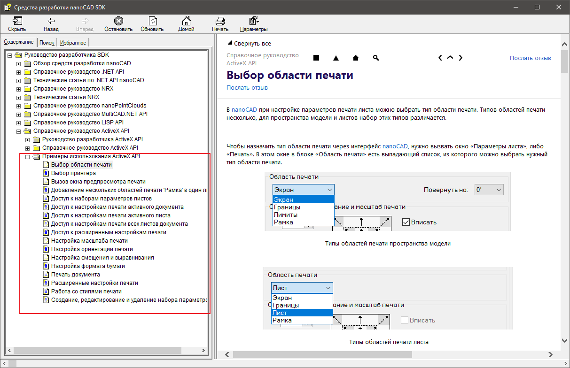Click the Справочное руководство ActiveX API breadcrumb
This screenshot has height=368, width=570.
(x=263, y=59)
